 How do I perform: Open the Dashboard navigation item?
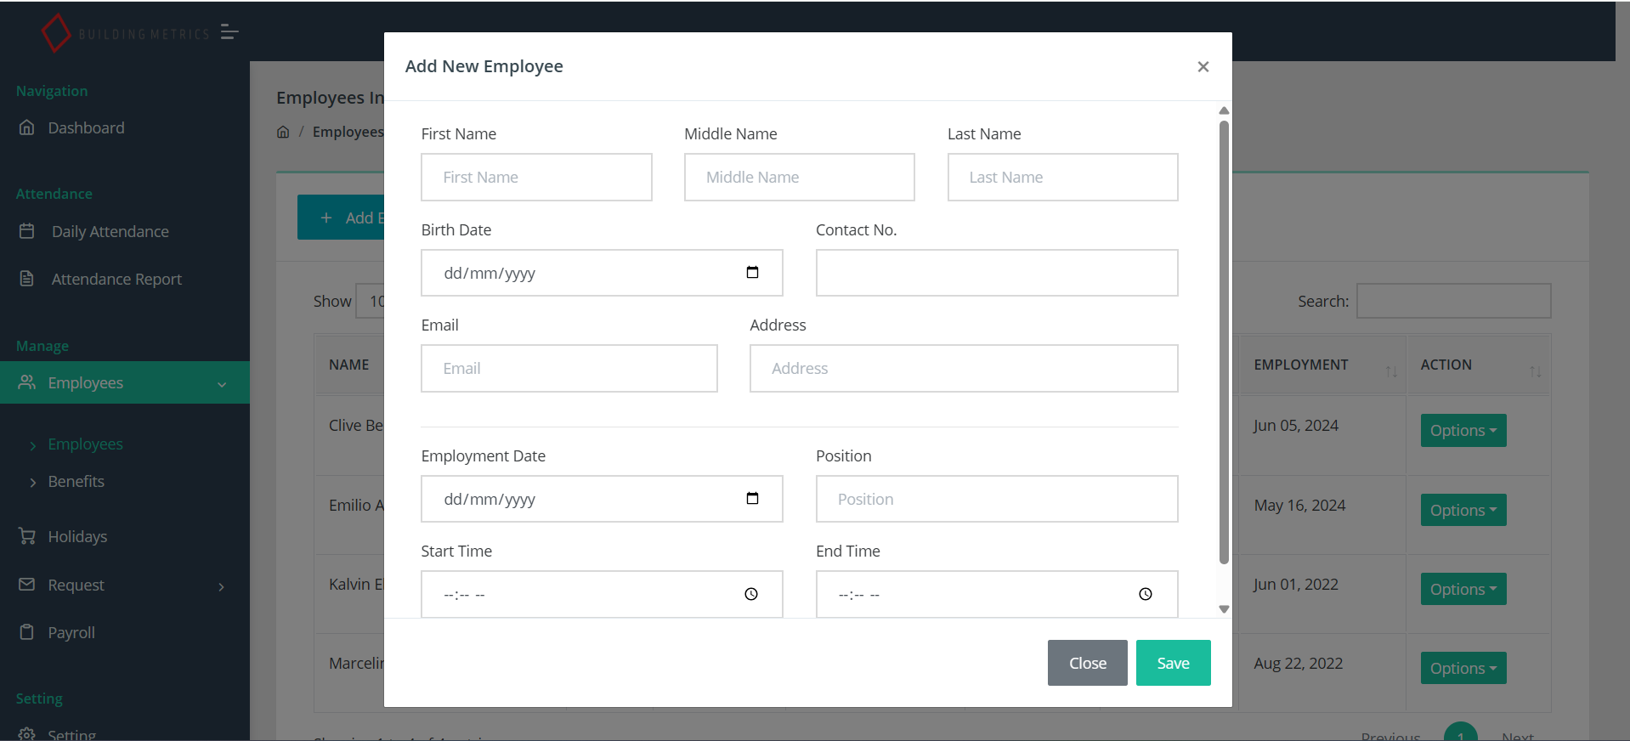(86, 127)
